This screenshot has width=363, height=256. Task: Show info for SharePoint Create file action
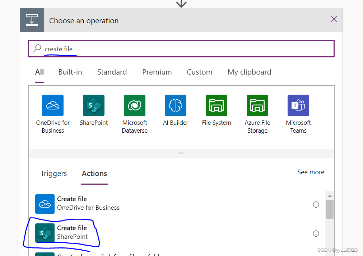click(316, 233)
